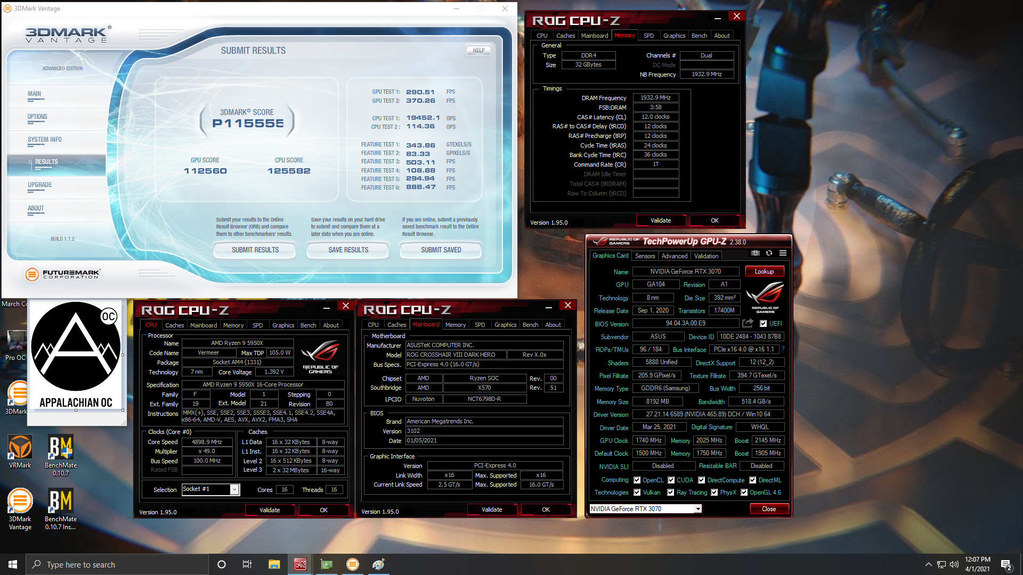
Task: Click the taskbar search box
Action: 117,564
